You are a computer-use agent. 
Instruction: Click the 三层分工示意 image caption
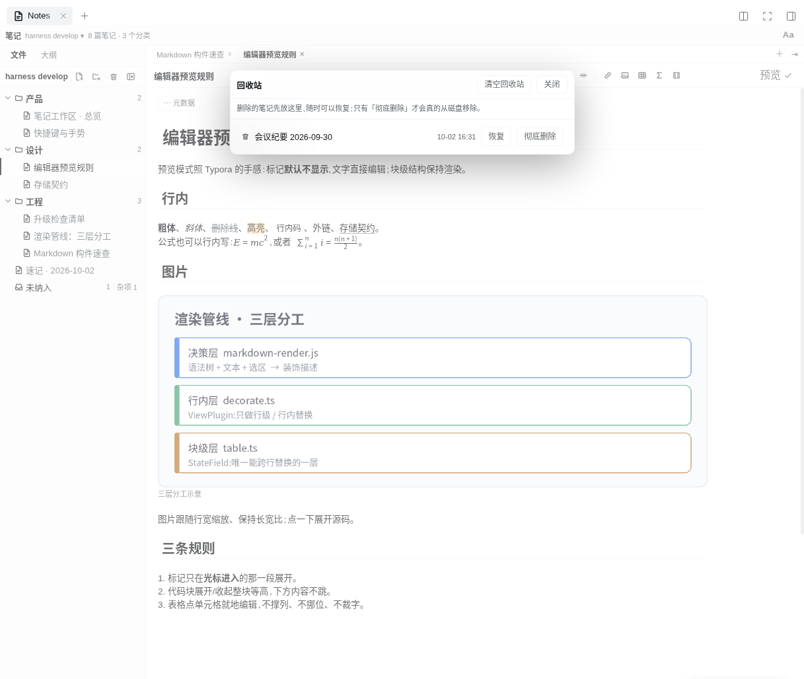(x=180, y=494)
